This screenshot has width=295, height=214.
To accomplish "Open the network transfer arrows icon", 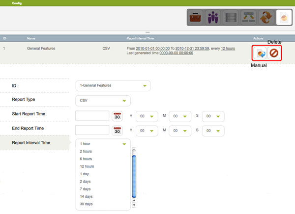I will click(248, 18).
